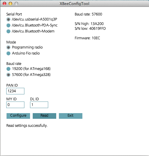
Task: Click the Read button
Action: (x=44, y=116)
